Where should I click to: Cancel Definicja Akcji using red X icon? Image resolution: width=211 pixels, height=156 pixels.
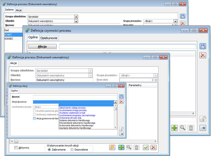(121, 102)
